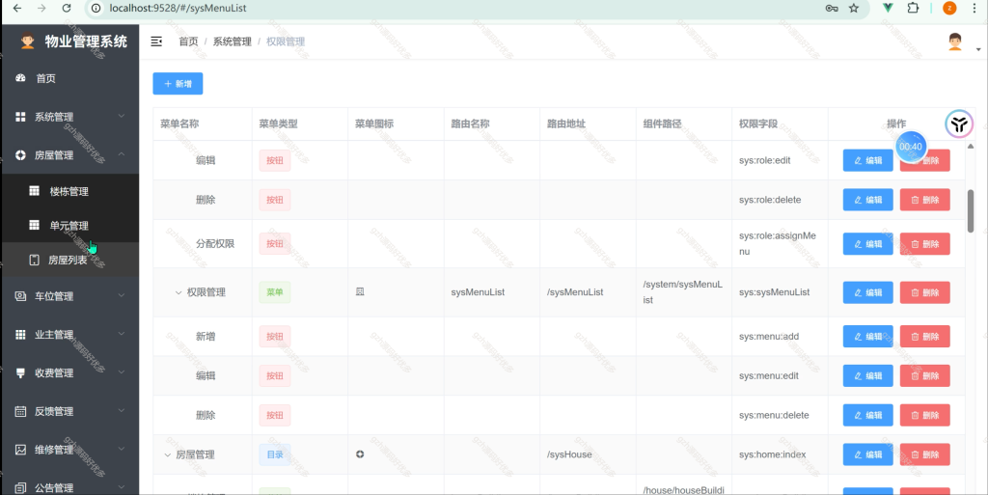Open user avatar menu at top right
Screen dimensions: 988x495
coord(955,41)
